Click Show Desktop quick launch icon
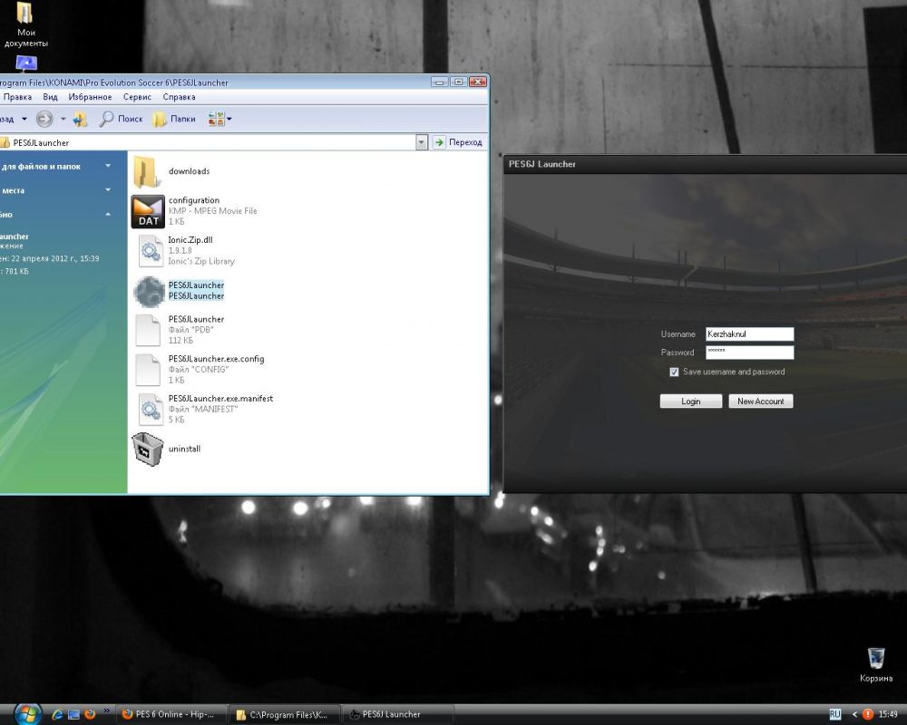The width and height of the screenshot is (907, 725). tap(73, 714)
